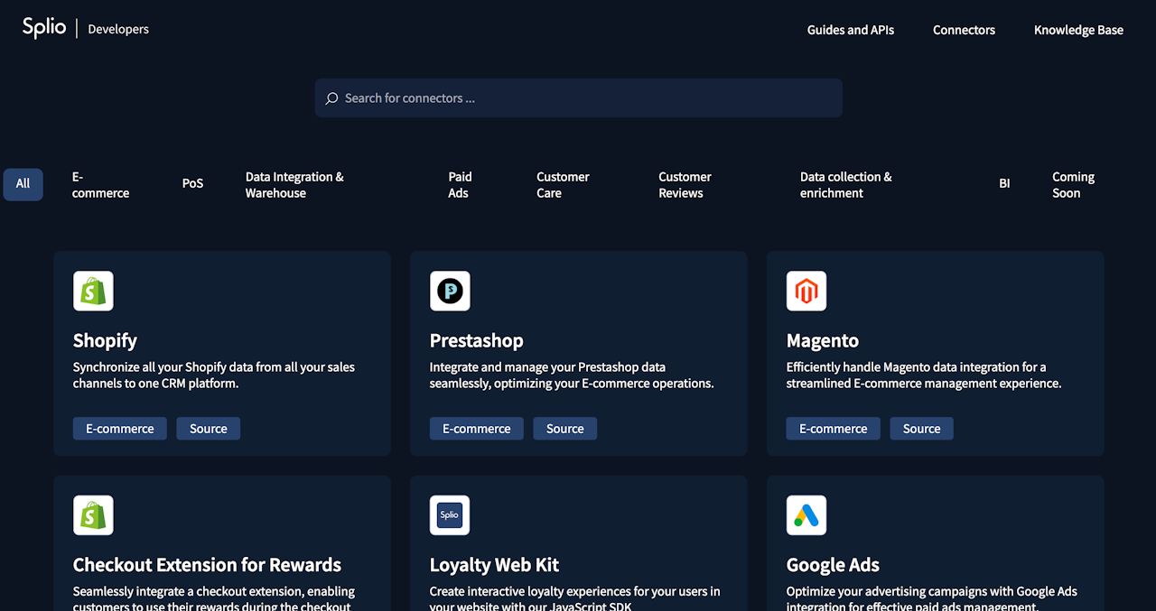Click the Magento logo icon
This screenshot has height=611, width=1156.
[806, 291]
